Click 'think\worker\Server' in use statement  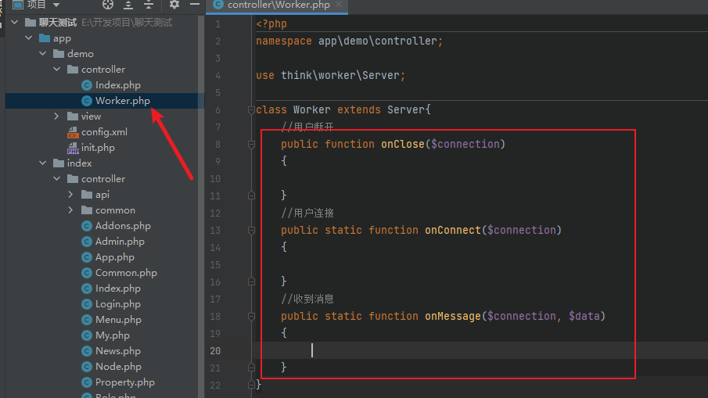coord(340,75)
